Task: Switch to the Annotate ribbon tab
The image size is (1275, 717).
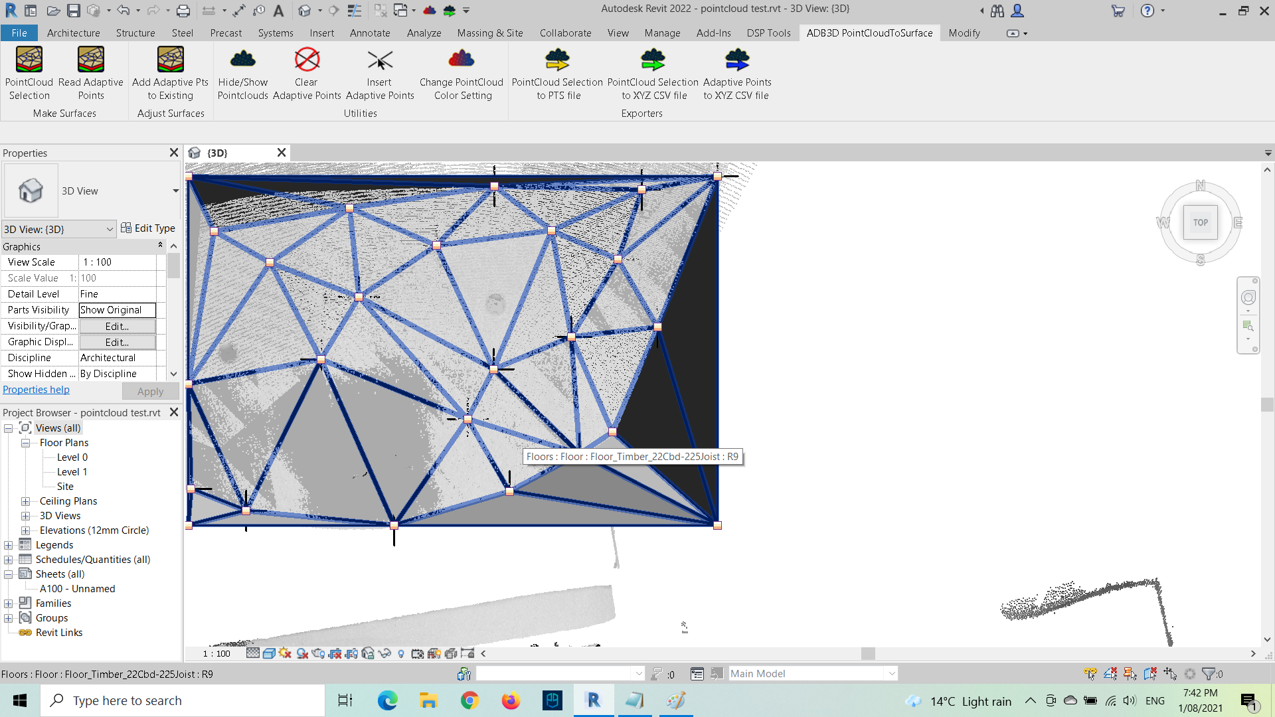Action: pos(370,33)
